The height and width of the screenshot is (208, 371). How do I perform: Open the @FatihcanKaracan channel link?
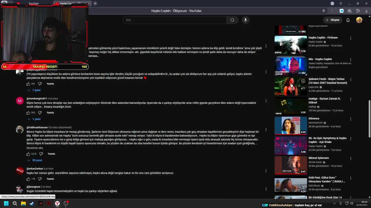point(37,127)
